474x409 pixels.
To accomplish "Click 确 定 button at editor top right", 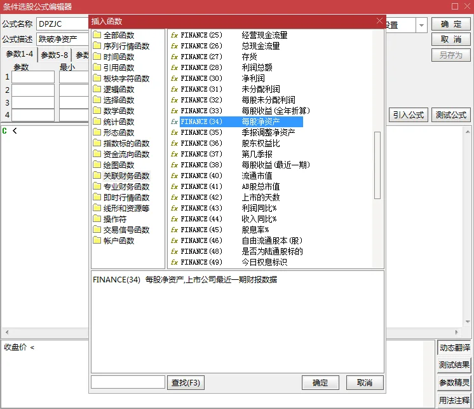I will [451, 24].
